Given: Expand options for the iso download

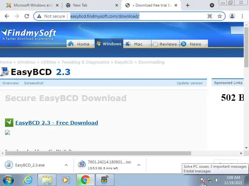Looking at the screenshot, I should click(139, 165).
